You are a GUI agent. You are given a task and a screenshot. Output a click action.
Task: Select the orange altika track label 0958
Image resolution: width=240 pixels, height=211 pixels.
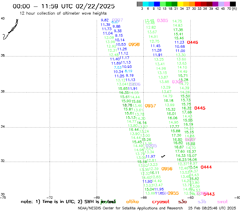[134, 44]
